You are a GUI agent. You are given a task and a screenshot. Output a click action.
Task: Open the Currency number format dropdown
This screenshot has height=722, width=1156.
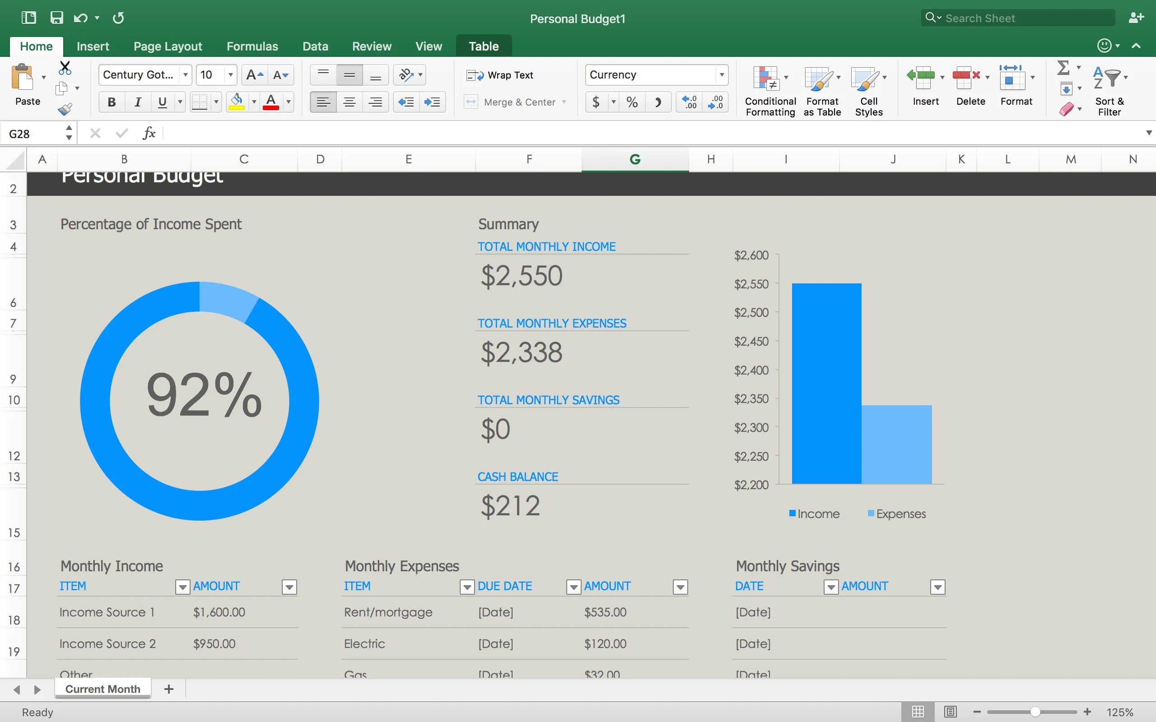pyautogui.click(x=721, y=75)
